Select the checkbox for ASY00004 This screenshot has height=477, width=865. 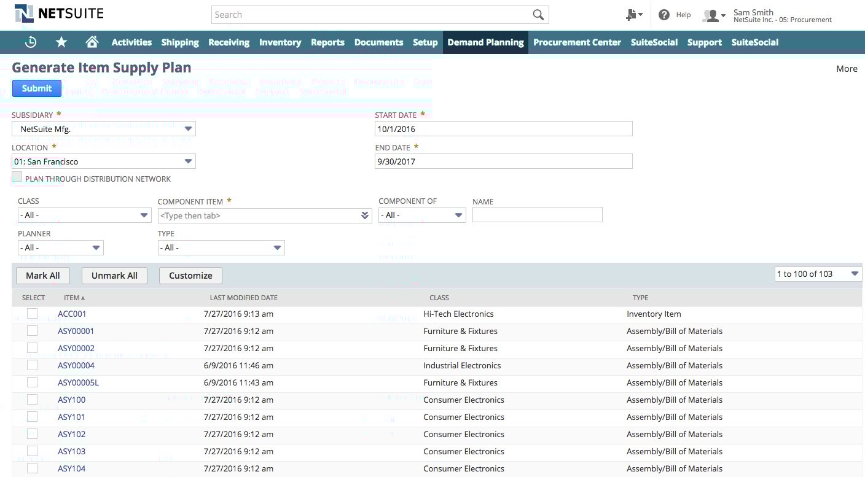point(32,365)
